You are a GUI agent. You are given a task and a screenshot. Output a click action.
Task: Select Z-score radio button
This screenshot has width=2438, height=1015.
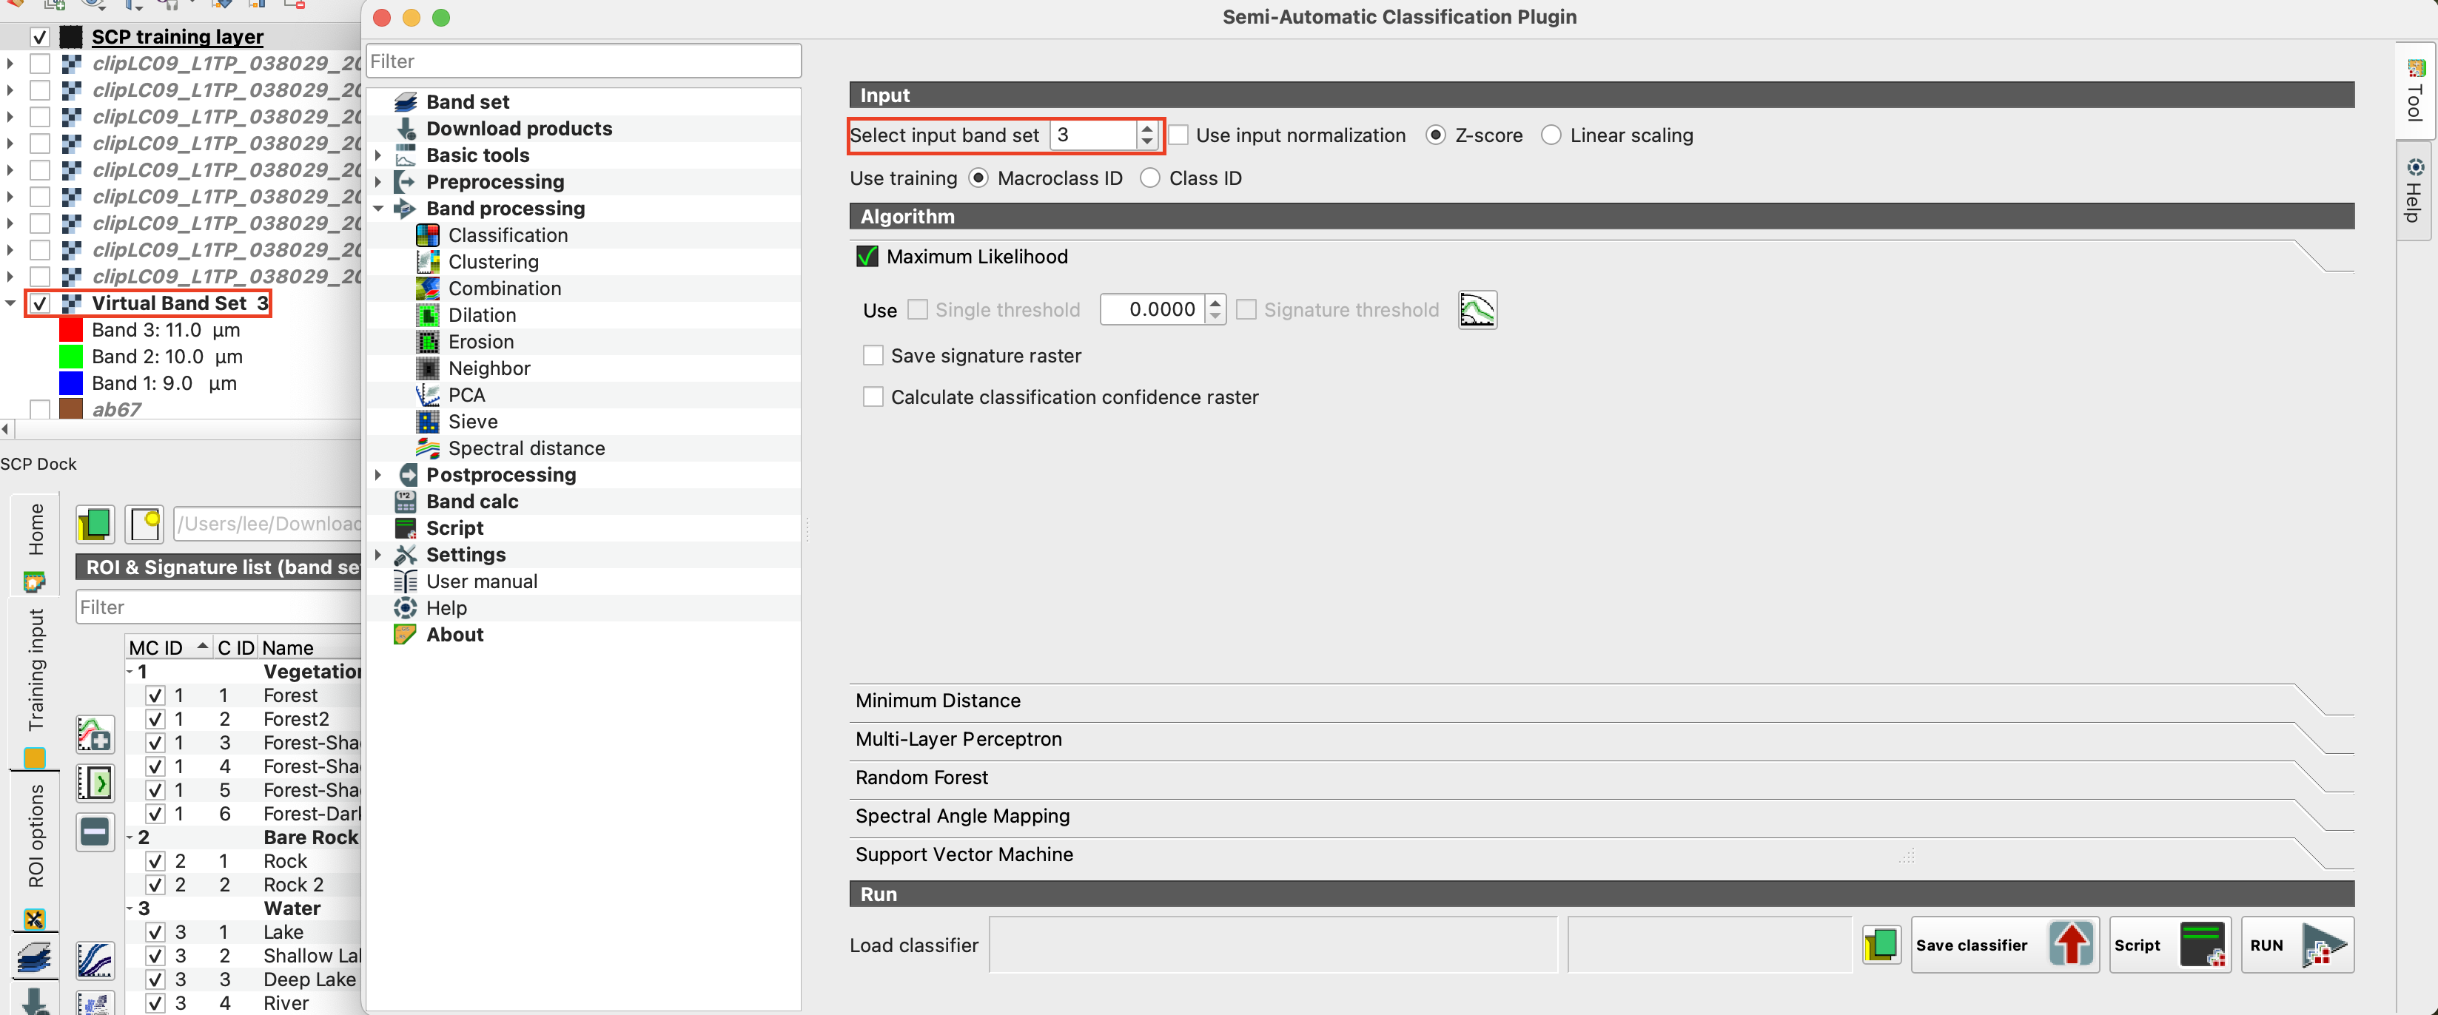pos(1436,135)
